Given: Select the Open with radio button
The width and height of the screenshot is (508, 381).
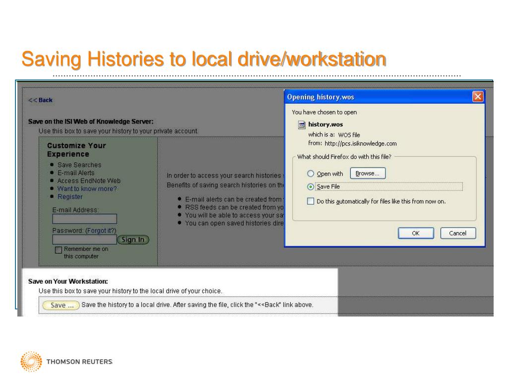Looking at the screenshot, I should tap(311, 174).
